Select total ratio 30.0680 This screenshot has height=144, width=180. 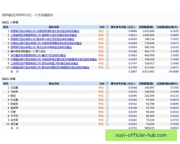pos(174,71)
